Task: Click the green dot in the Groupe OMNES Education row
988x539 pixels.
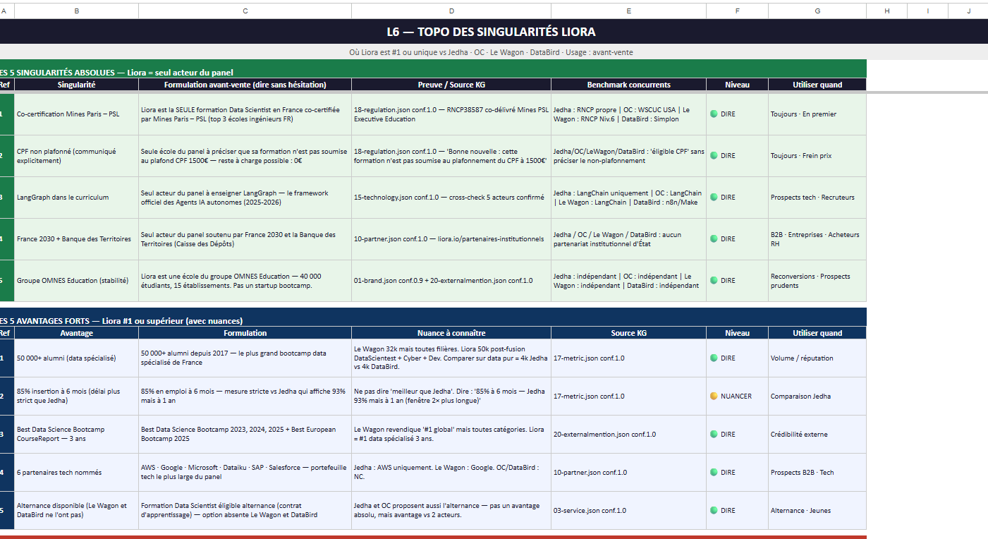Action: pos(714,280)
